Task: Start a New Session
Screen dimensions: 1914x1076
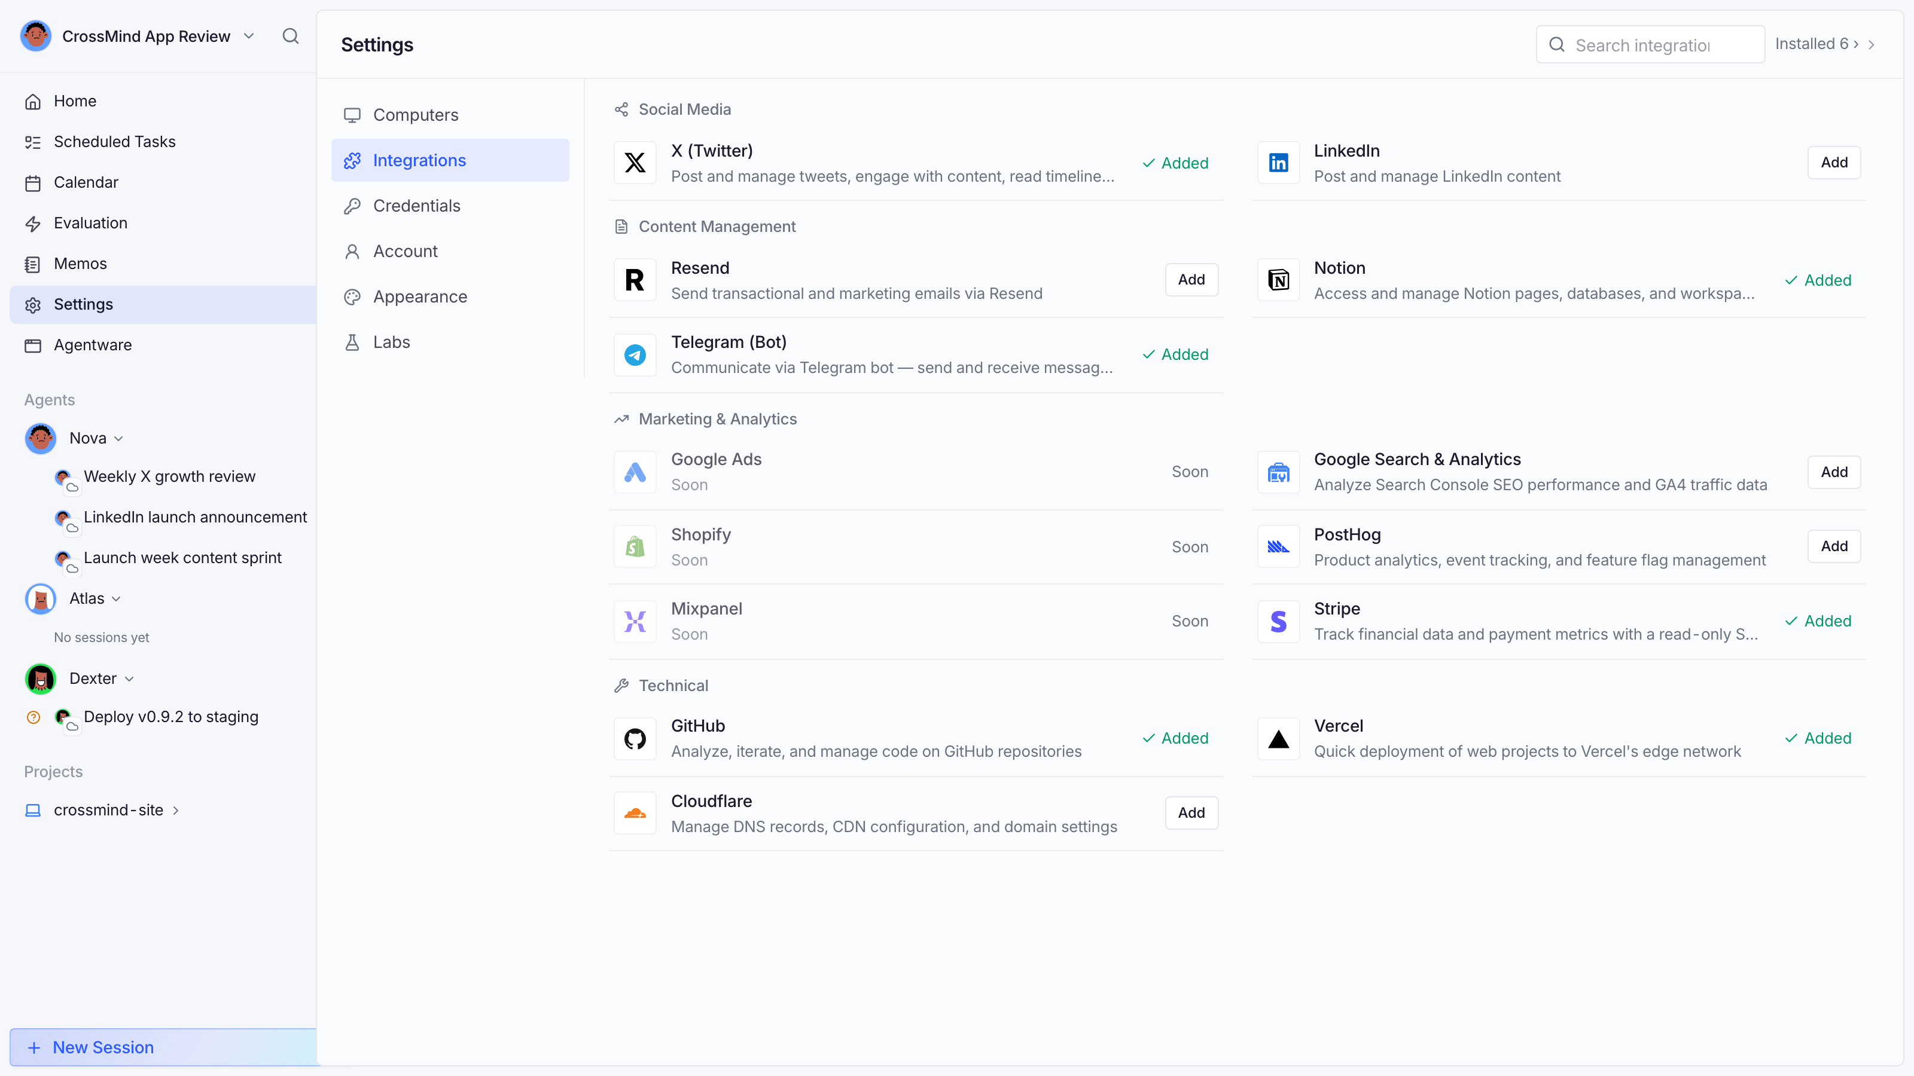Action: [x=163, y=1047]
